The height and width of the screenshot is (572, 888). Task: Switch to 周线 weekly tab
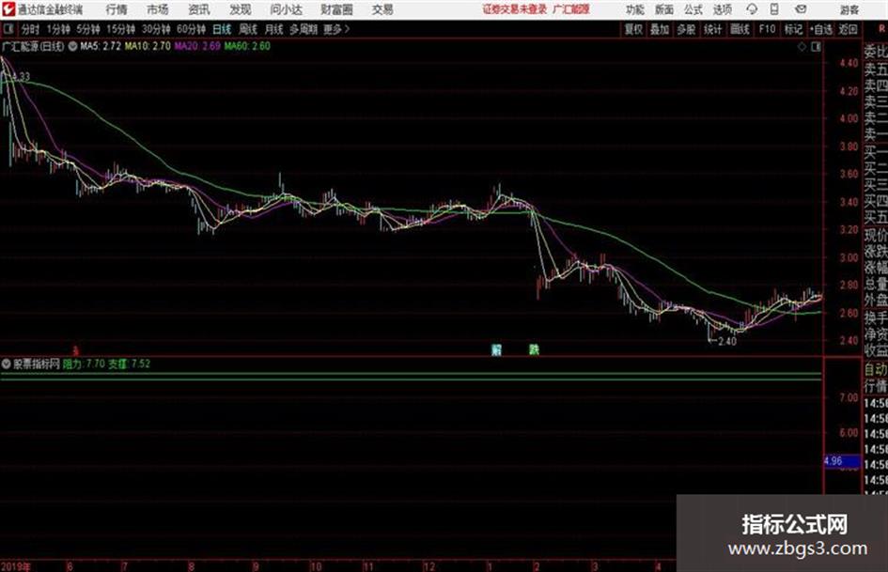coord(248,29)
